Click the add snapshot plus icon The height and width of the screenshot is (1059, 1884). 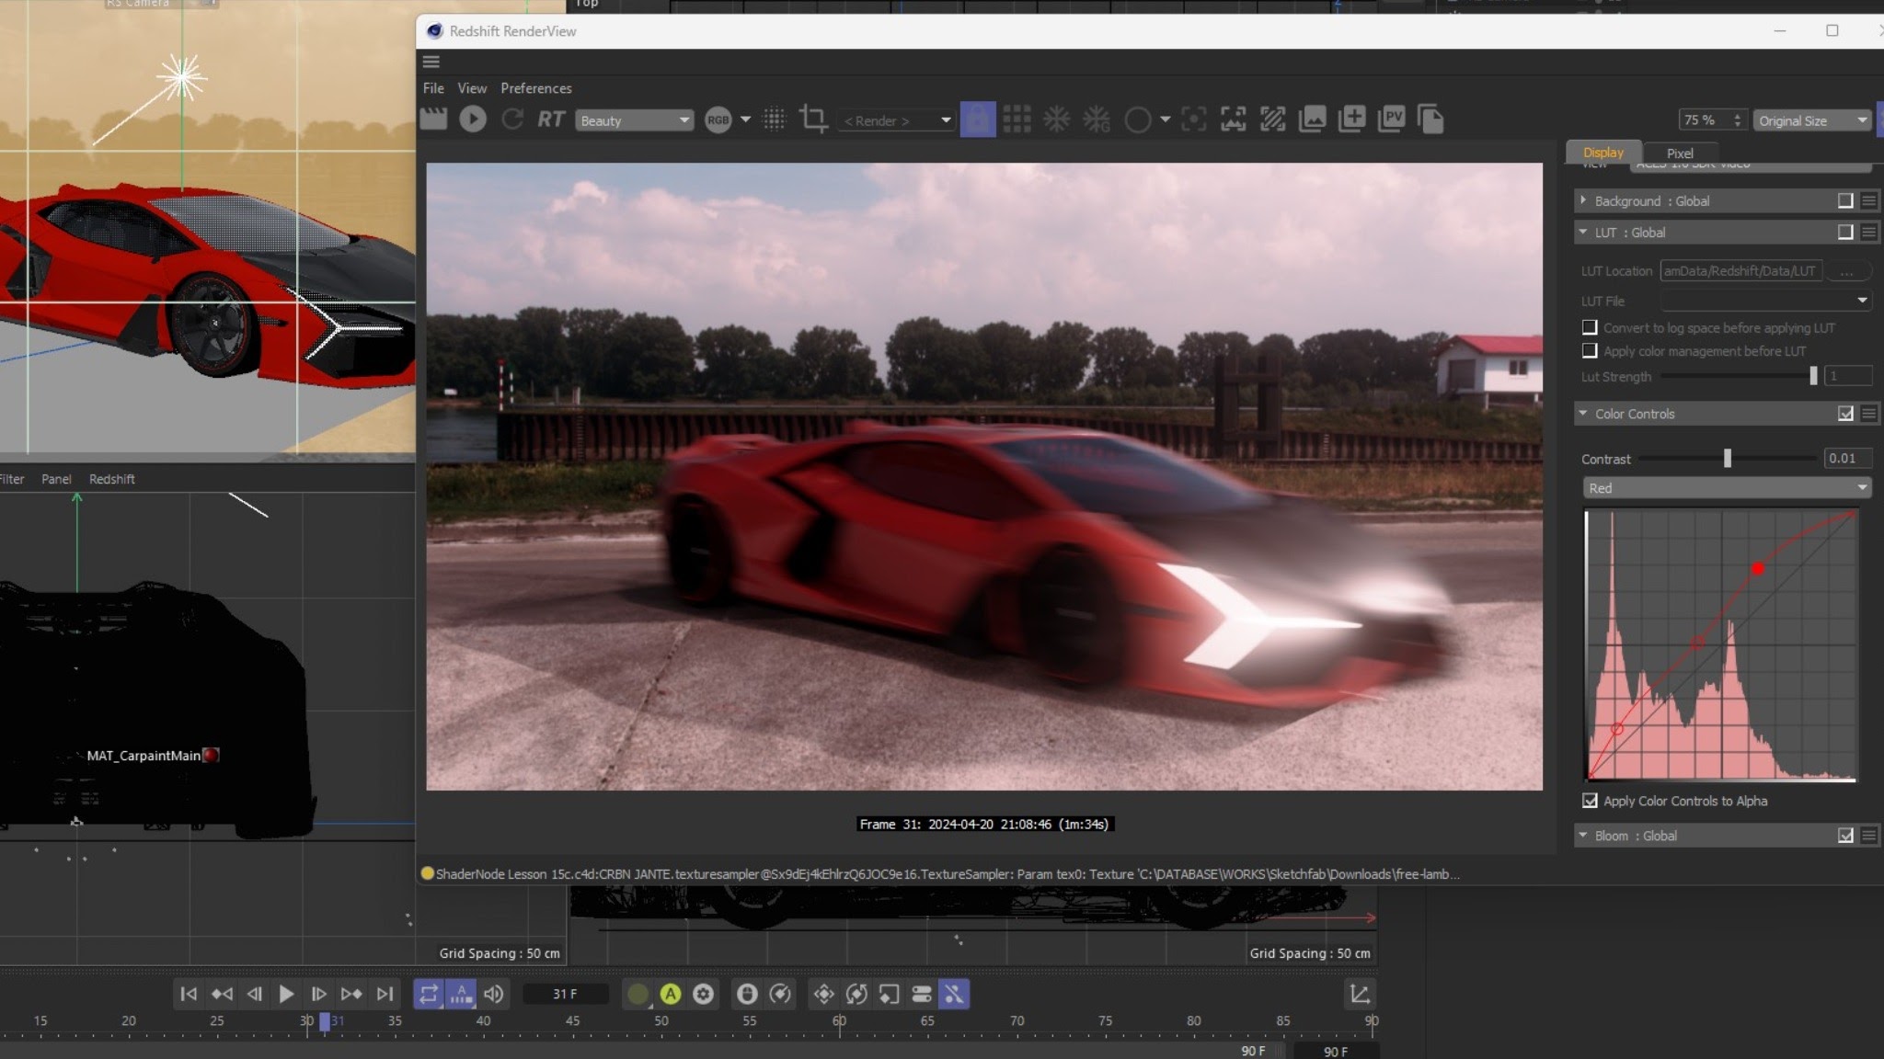coord(1352,120)
